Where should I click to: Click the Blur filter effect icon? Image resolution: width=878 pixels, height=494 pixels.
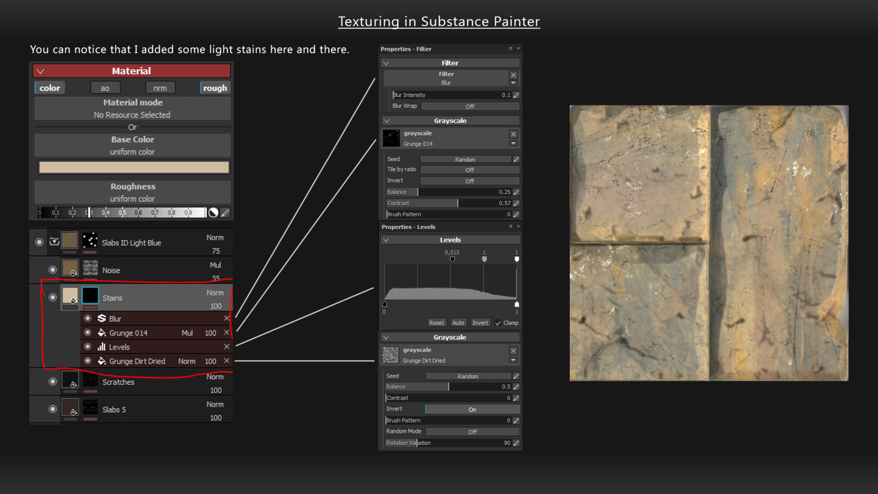pos(102,318)
